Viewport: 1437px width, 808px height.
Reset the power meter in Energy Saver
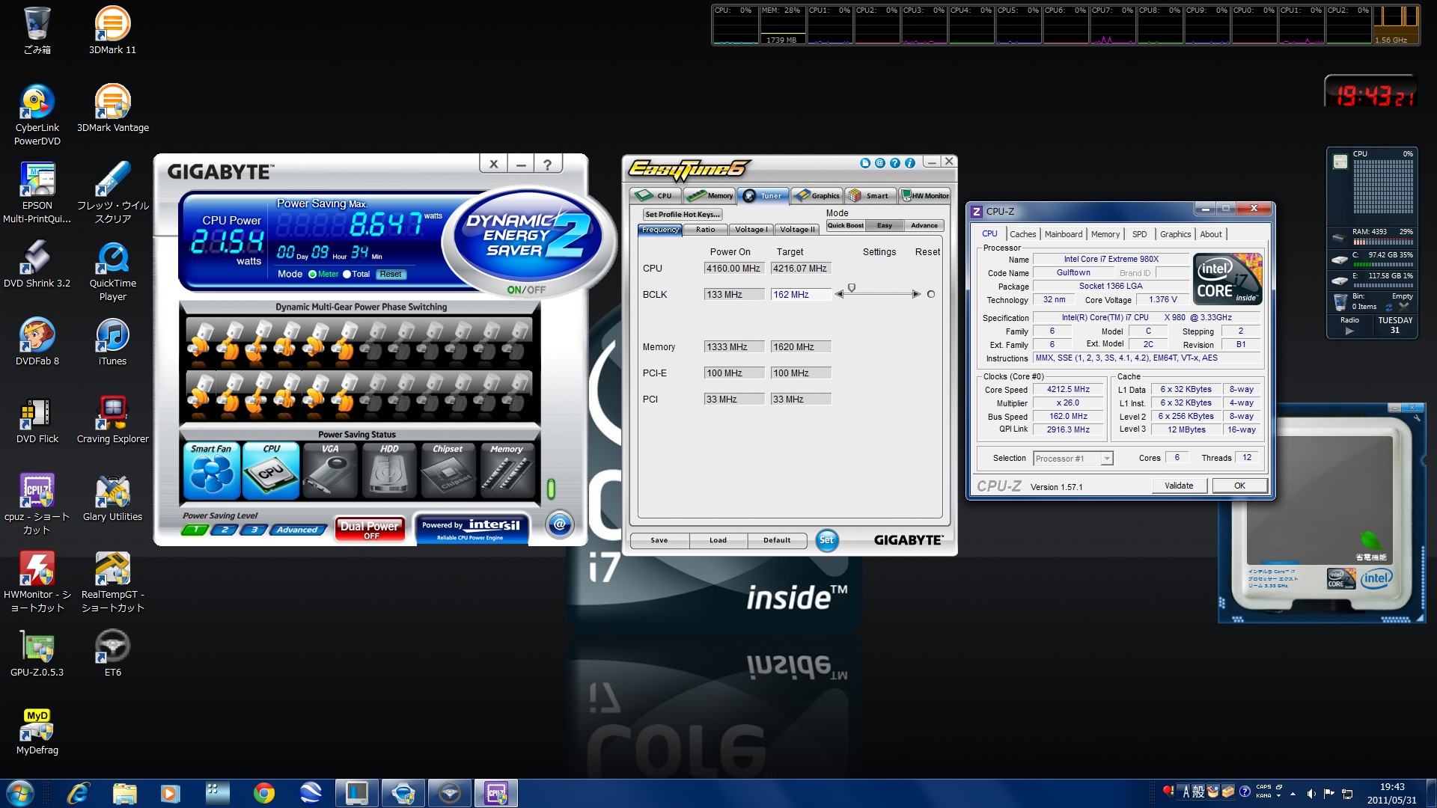click(391, 275)
